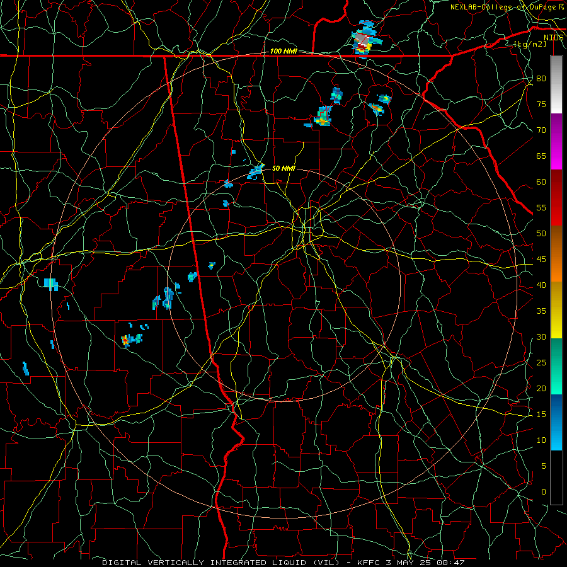Click the KFFC 3 MAY 25 00:47 timestamp

coord(411,563)
